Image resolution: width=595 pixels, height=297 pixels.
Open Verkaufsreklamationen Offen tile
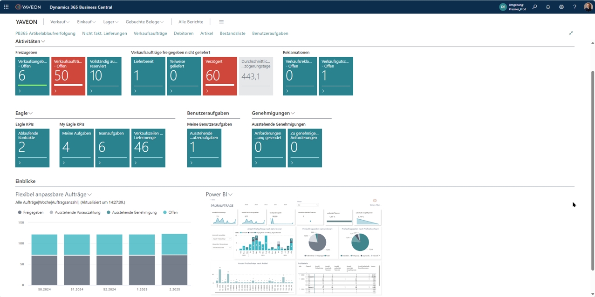tap(300, 76)
